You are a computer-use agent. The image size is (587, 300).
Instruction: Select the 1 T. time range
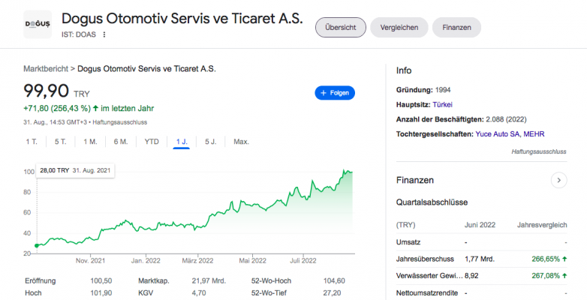point(32,142)
